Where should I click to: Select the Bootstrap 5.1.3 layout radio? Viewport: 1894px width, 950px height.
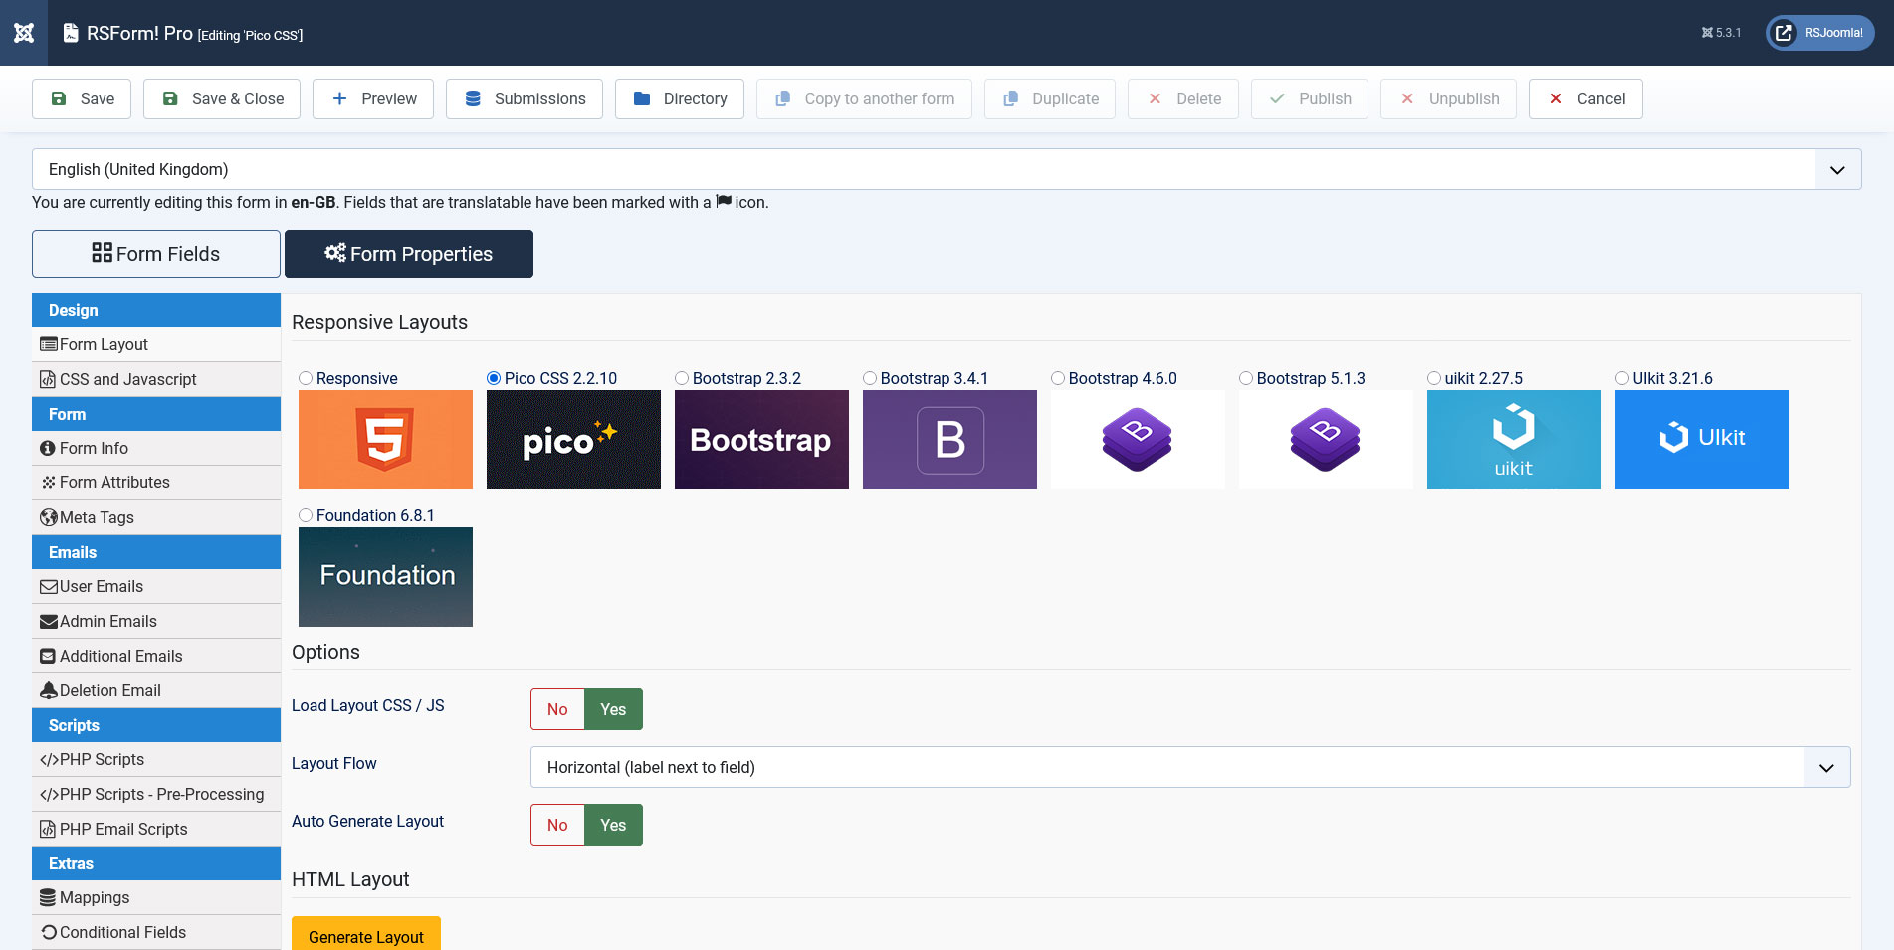(x=1246, y=378)
